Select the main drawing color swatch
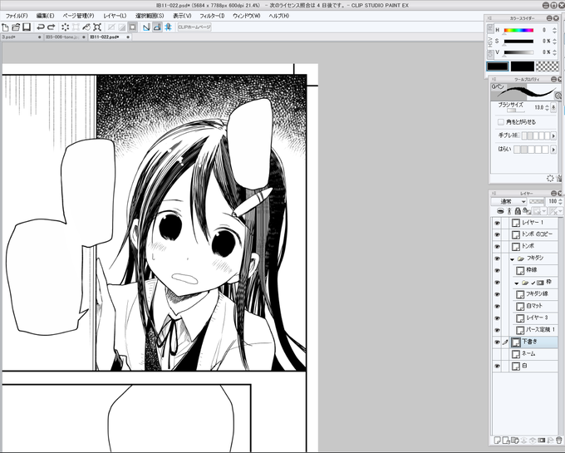 click(497, 66)
